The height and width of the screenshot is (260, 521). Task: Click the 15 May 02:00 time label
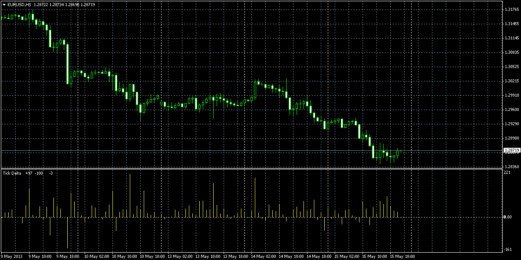tap(347, 256)
